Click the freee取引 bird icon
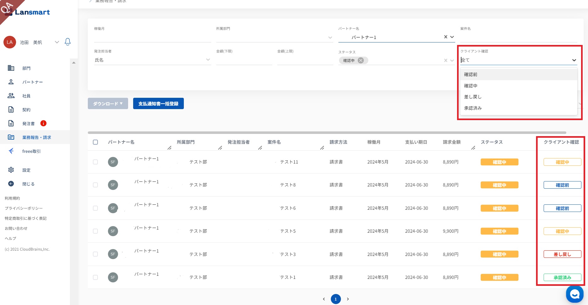588x305 pixels. coord(11,151)
